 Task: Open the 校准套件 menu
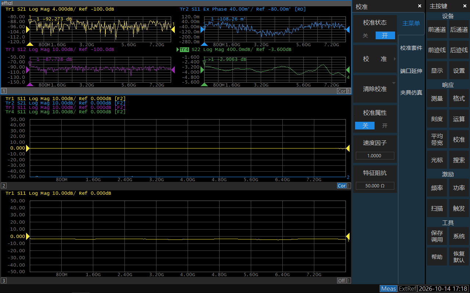[x=411, y=48]
